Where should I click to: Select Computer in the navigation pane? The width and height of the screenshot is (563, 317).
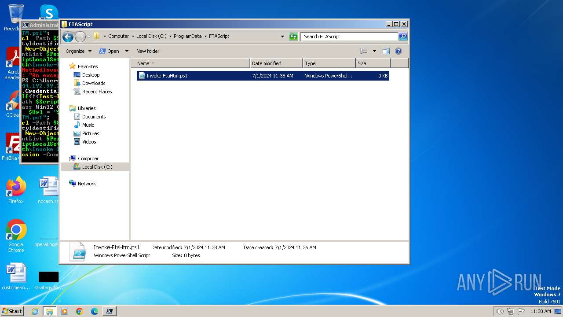pos(88,158)
